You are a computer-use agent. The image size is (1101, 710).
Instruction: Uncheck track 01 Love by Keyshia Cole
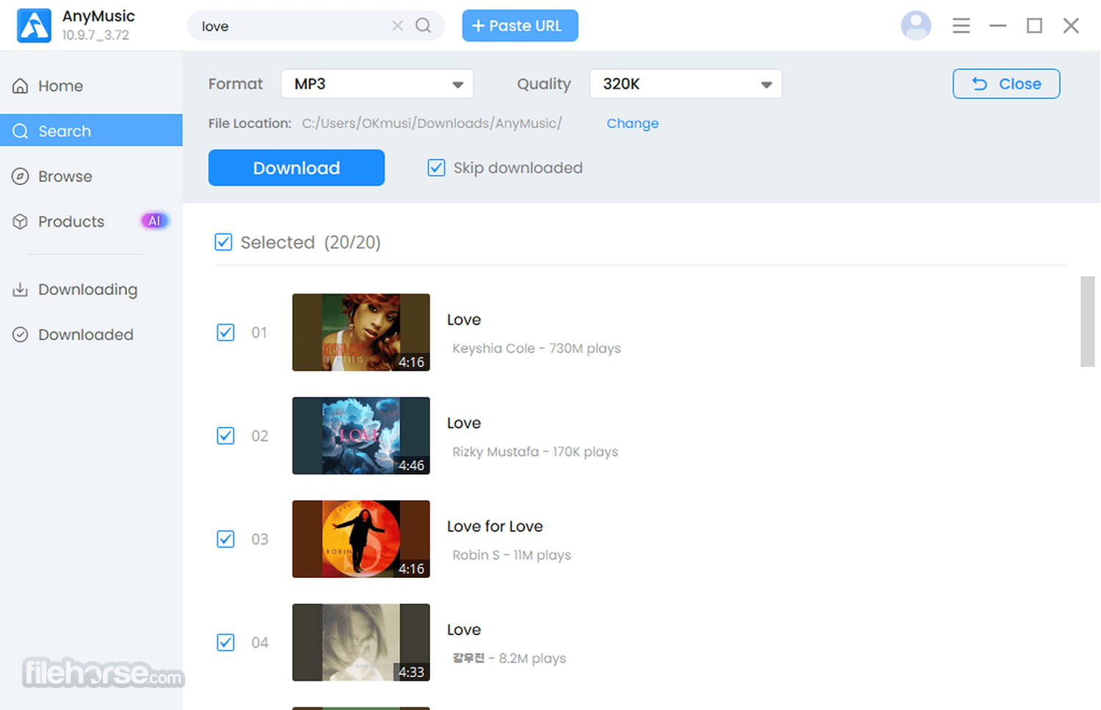pyautogui.click(x=226, y=333)
